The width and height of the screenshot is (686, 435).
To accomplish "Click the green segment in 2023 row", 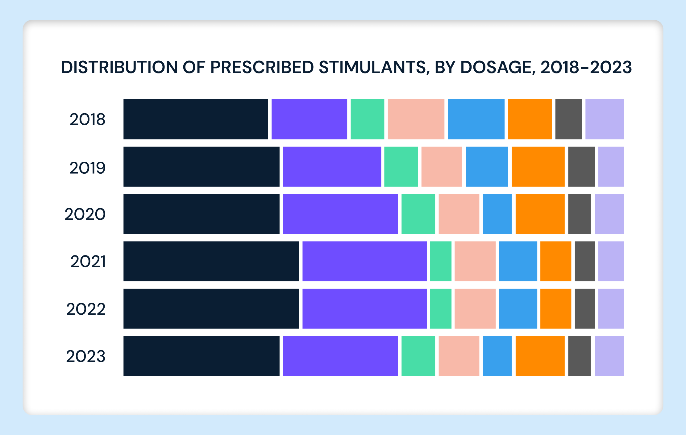I will [x=418, y=356].
